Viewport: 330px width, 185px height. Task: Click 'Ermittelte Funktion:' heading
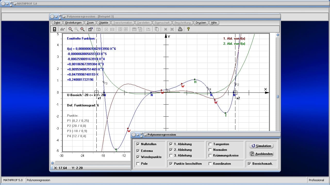point(81,39)
